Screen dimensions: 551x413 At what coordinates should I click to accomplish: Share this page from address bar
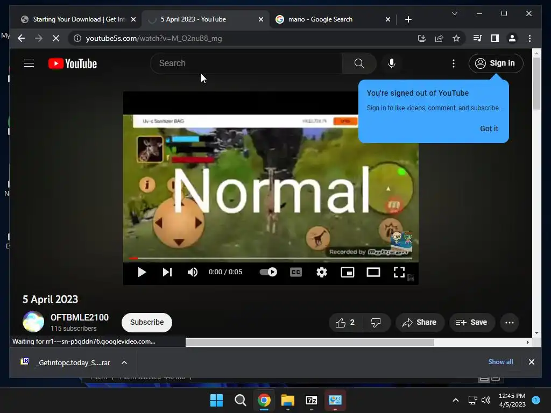click(x=439, y=38)
